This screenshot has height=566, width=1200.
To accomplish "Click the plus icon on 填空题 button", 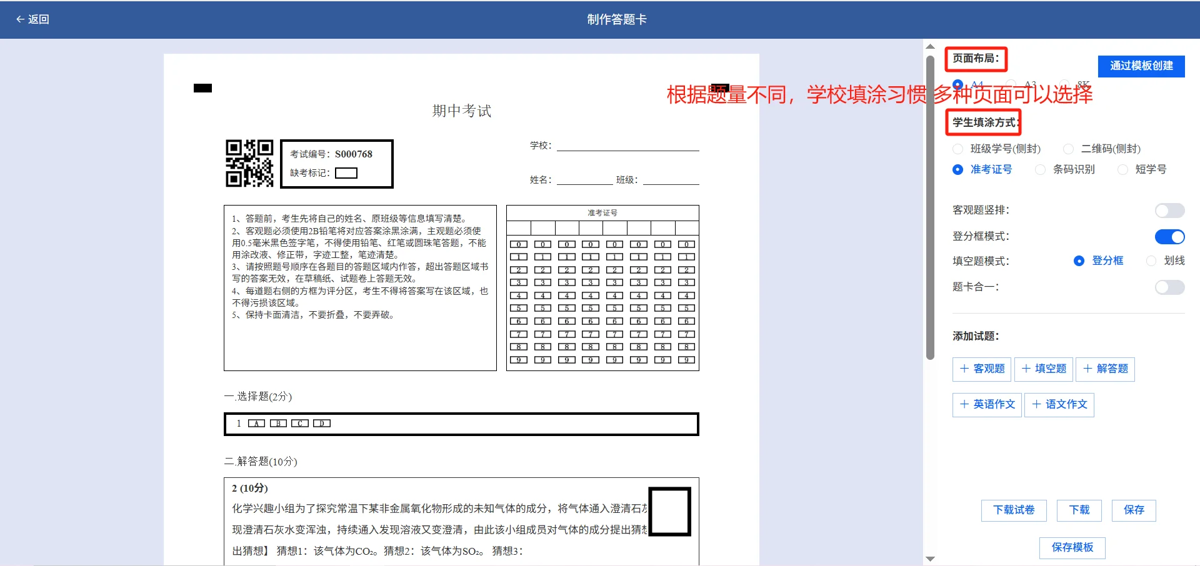I will pos(1026,369).
